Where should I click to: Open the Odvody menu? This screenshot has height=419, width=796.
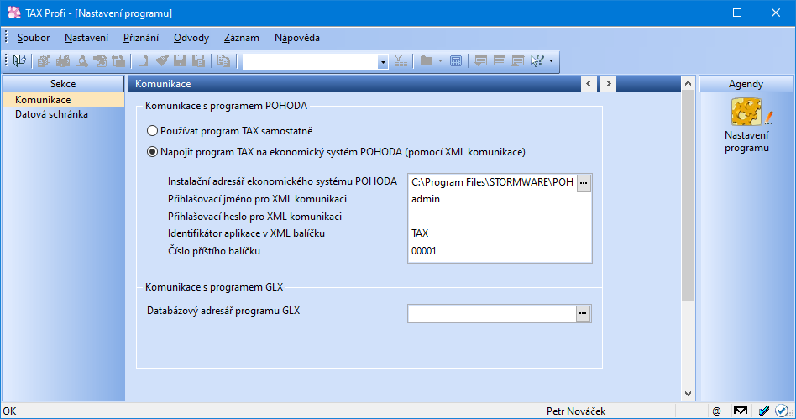click(191, 38)
